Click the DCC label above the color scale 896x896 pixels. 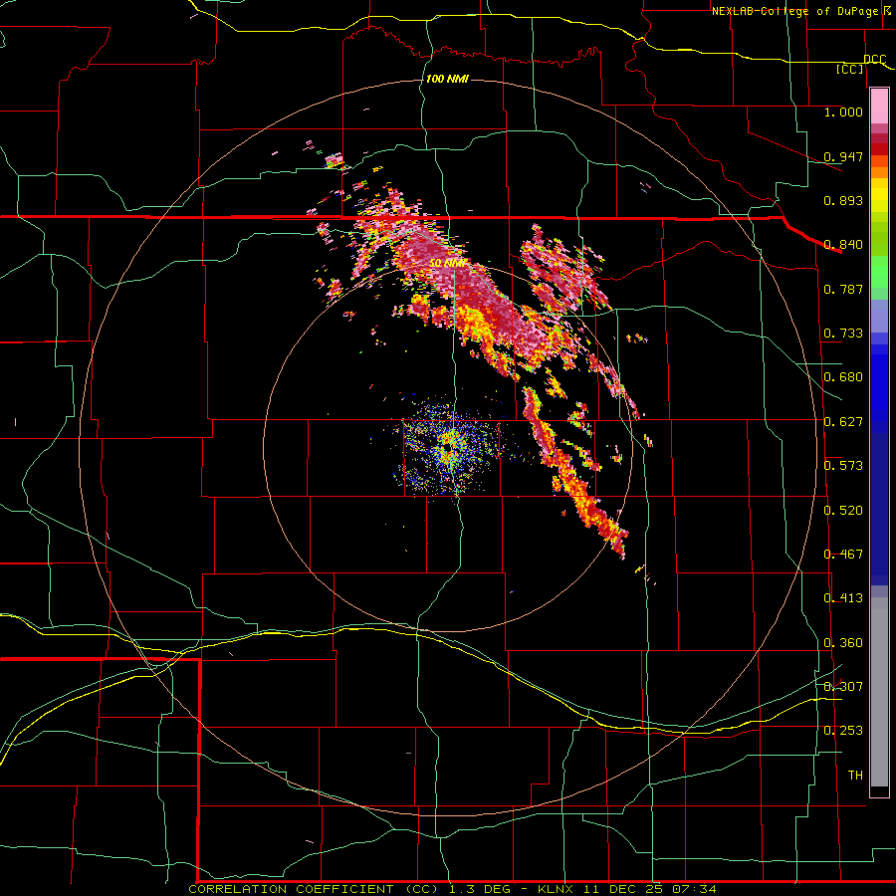(874, 59)
